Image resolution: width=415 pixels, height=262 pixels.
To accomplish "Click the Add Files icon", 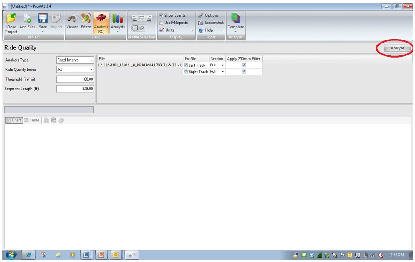I will [x=27, y=18].
